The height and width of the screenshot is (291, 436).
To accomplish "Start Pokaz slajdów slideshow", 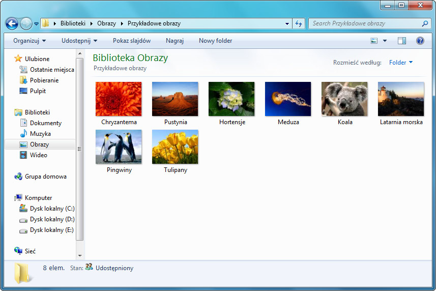I will click(x=132, y=41).
